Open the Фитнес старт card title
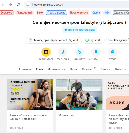This screenshot has width=129, height=133. point(68,115)
